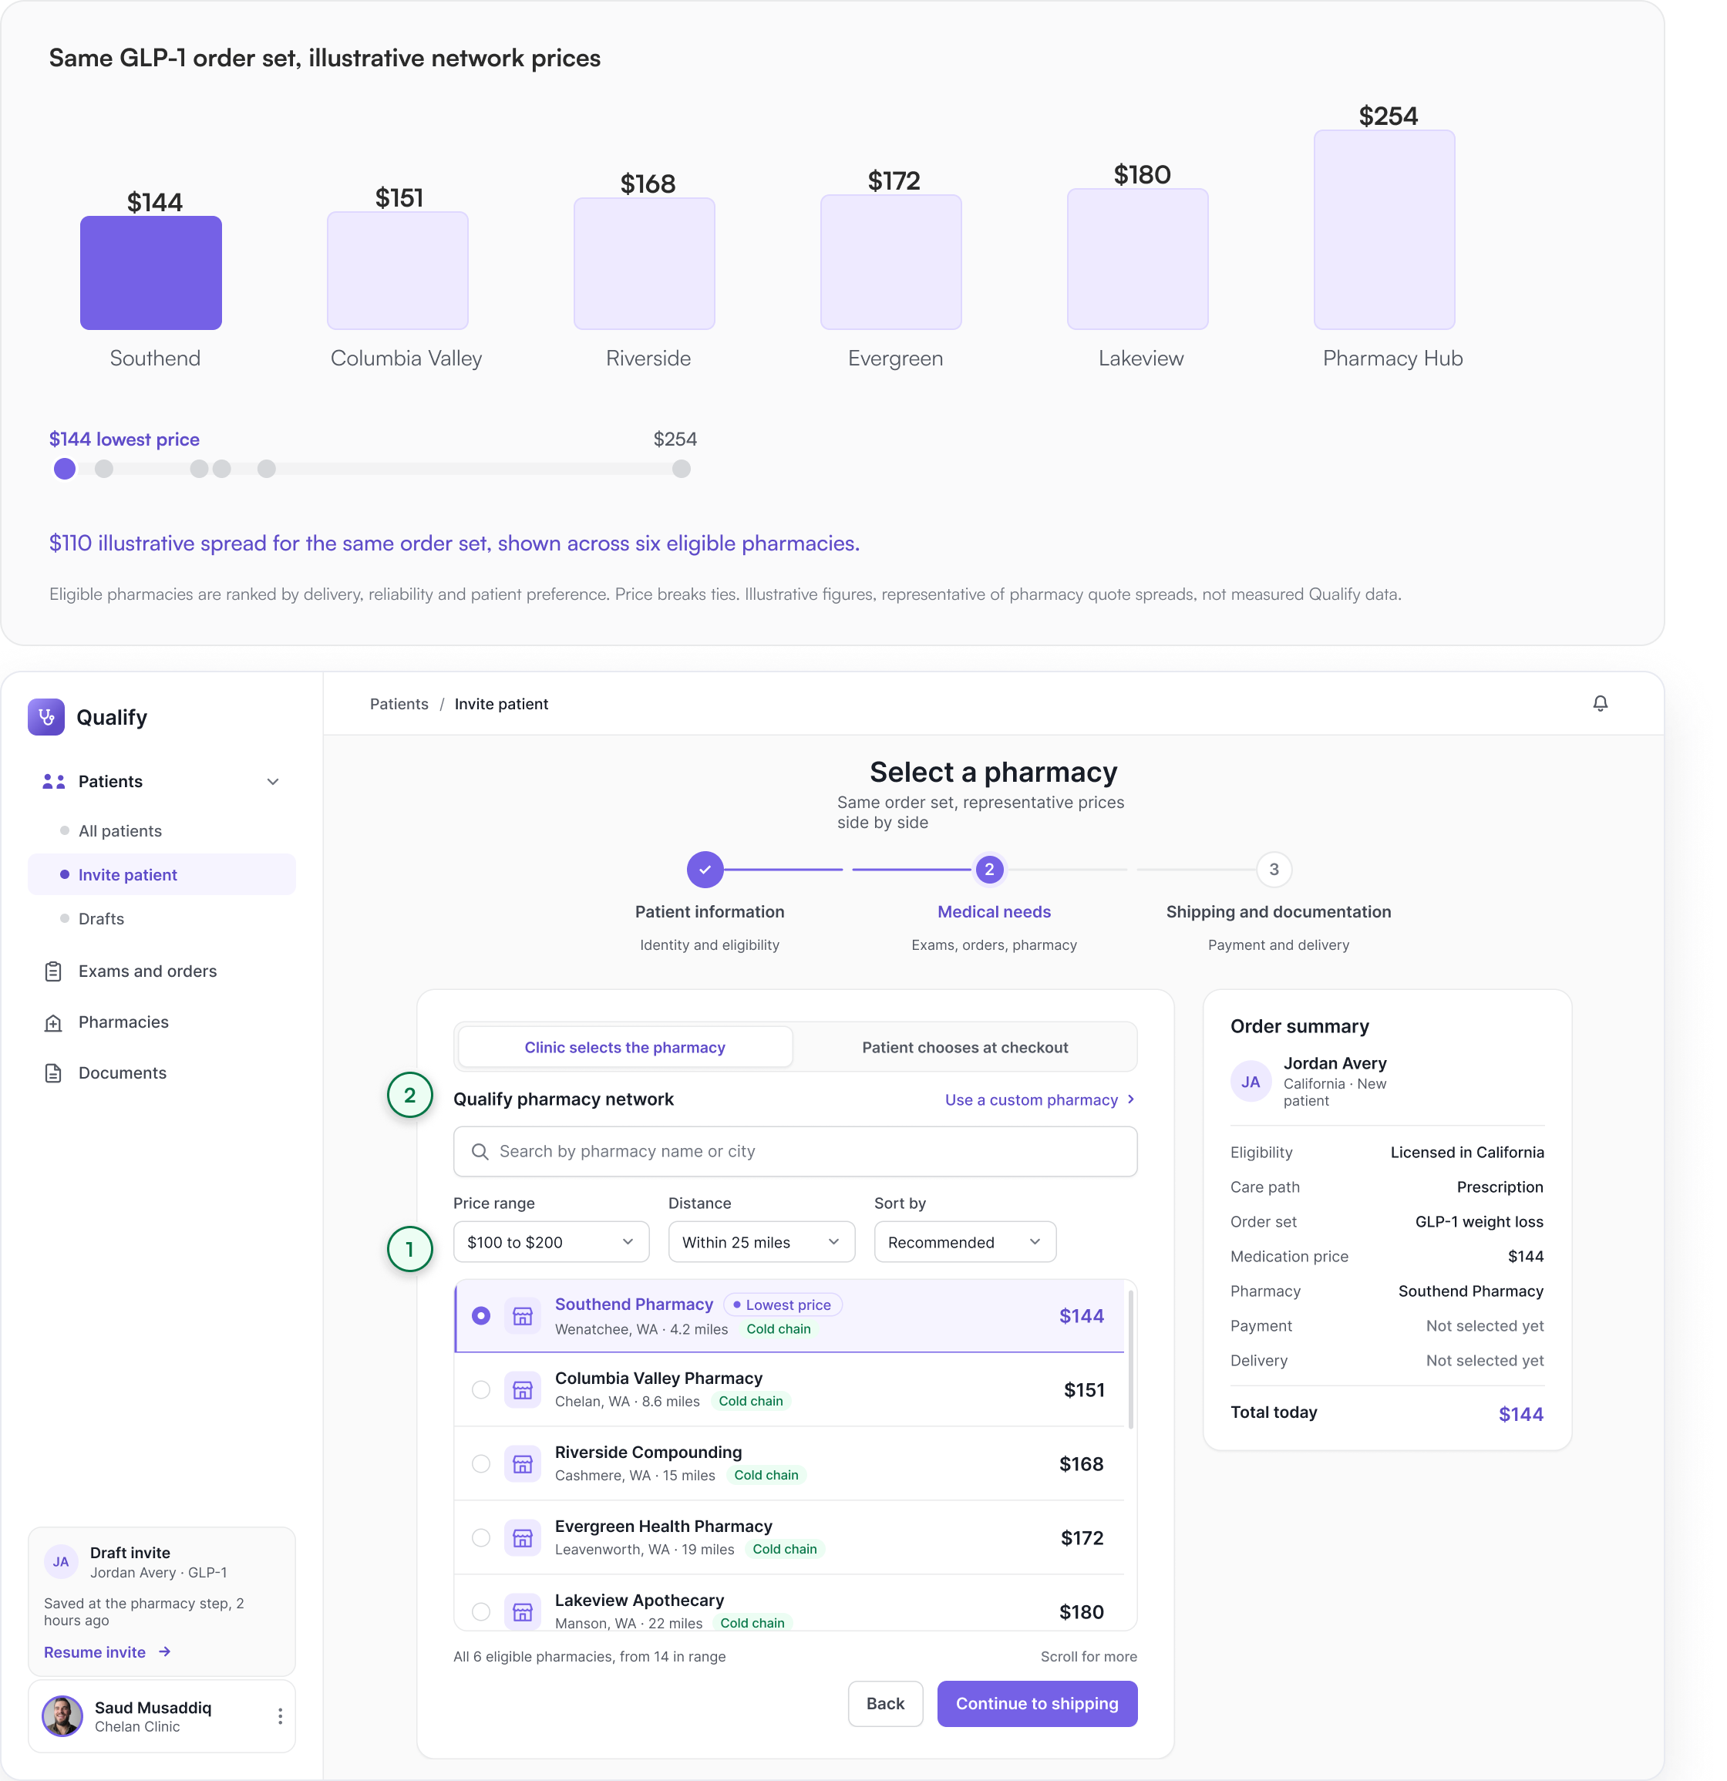Click Saud Musaddiq's profile photo
Image resolution: width=1727 pixels, height=1781 pixels.
[x=62, y=1715]
